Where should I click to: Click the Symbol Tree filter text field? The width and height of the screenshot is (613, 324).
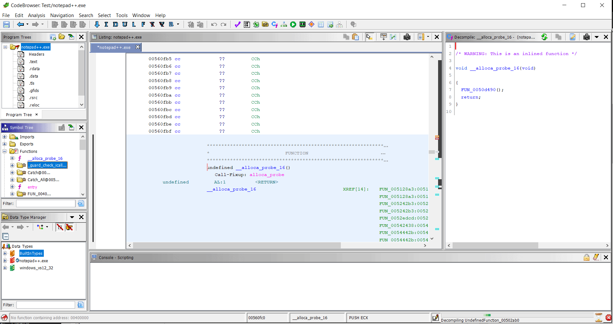tap(46, 203)
